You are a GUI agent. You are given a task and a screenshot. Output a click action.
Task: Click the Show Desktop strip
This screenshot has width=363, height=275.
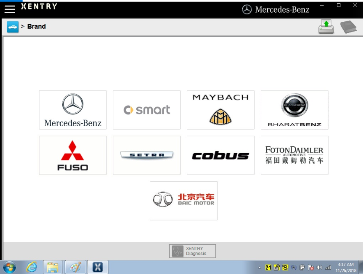tap(361, 267)
